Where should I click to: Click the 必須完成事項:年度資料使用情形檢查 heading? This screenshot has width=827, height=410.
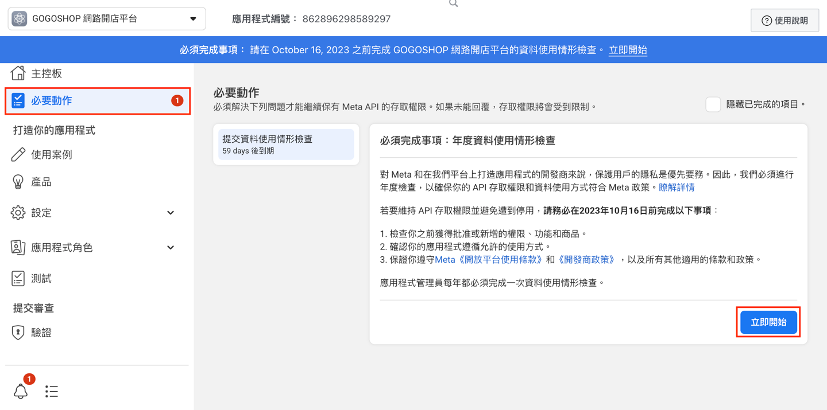(467, 140)
